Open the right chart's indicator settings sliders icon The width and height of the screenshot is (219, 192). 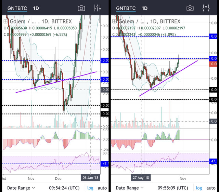(x=206, y=8)
